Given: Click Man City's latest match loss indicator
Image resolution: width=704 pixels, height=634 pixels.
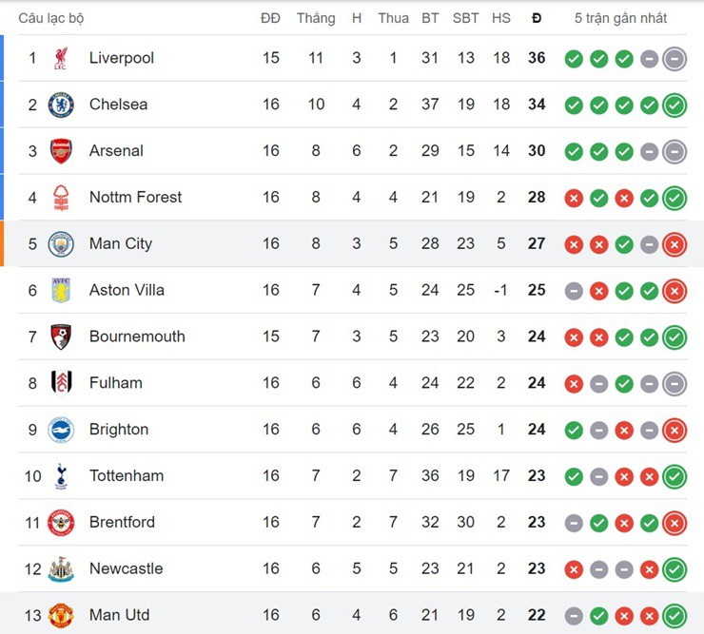Looking at the screenshot, I should pos(675,244).
